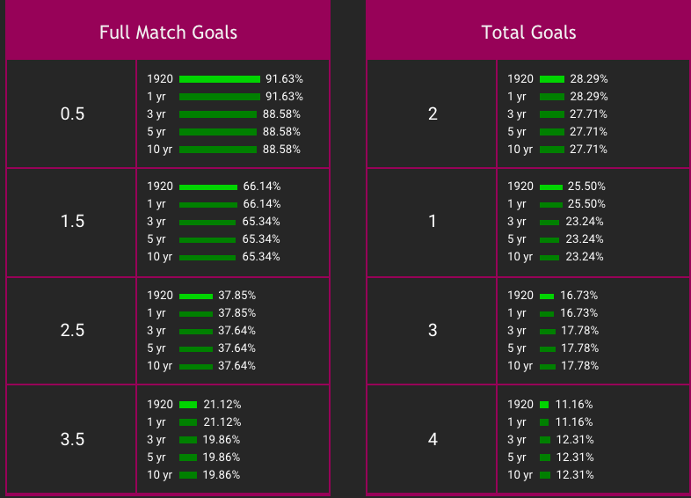This screenshot has width=691, height=498.
Task: Select the 1.5 goals line cell
Action: click(71, 222)
